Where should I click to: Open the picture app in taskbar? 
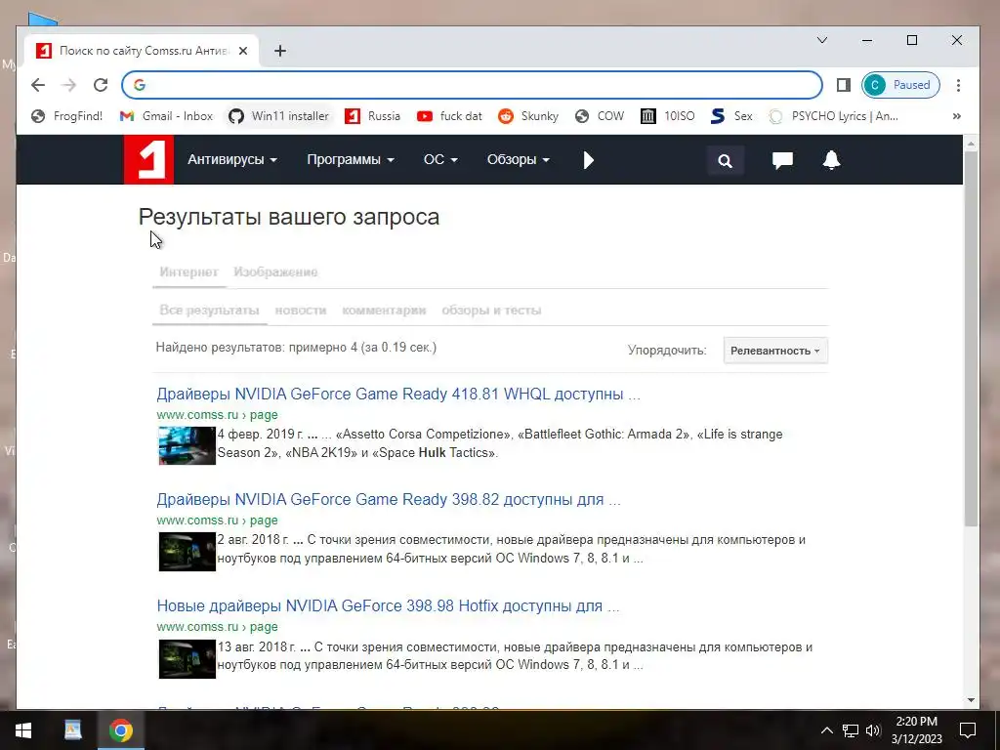click(x=72, y=730)
